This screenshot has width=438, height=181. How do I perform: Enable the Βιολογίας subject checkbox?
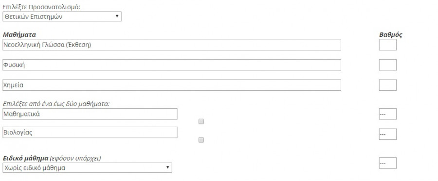(201, 140)
